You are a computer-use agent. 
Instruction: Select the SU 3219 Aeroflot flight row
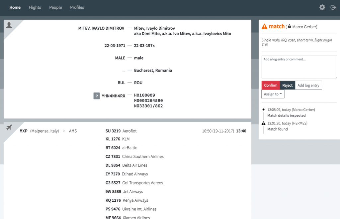[121, 131]
